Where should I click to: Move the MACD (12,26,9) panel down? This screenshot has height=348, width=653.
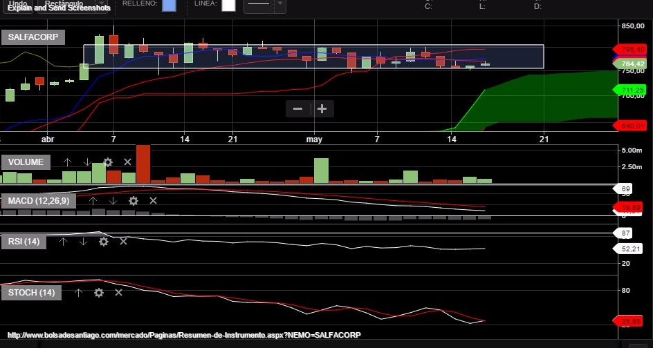113,201
